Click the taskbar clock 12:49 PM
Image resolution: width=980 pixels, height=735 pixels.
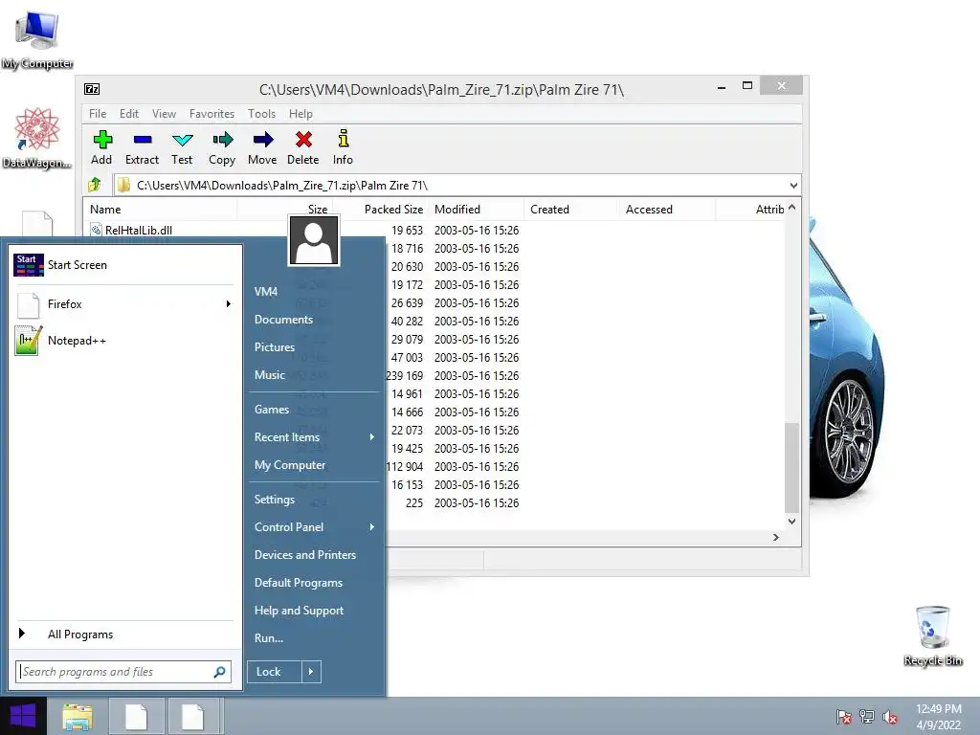click(x=938, y=709)
